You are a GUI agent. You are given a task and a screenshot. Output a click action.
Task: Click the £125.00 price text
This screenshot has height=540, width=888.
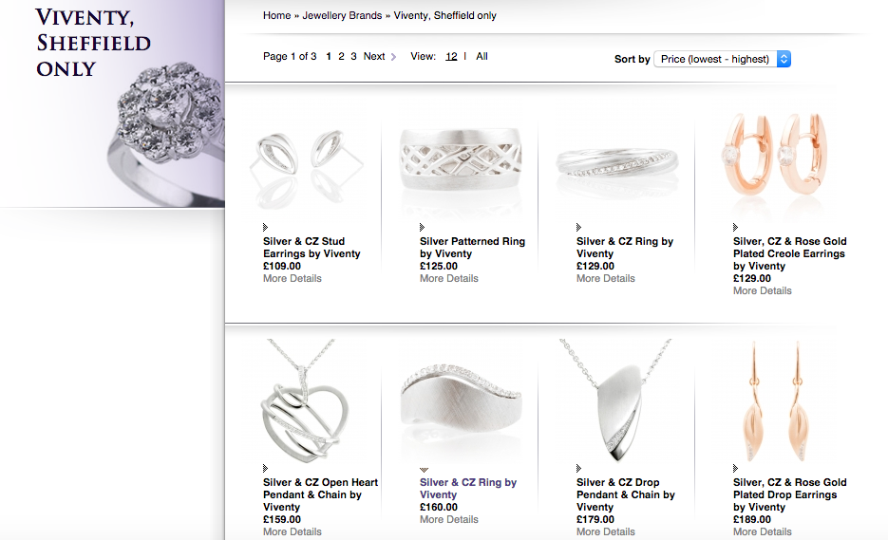(x=439, y=266)
